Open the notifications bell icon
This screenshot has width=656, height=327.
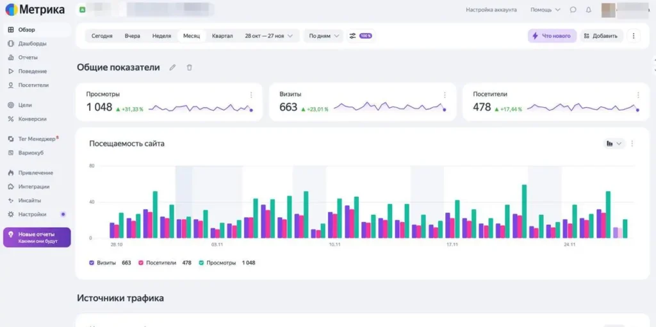point(588,10)
